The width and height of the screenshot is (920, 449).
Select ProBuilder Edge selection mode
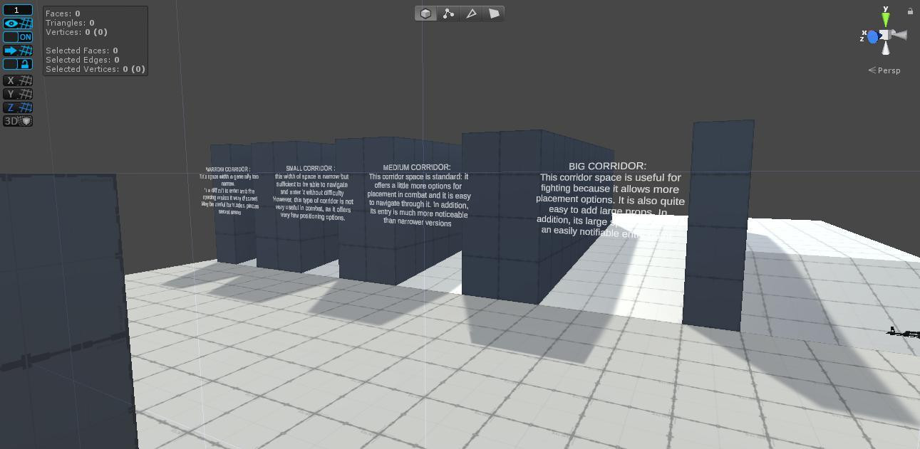coord(471,14)
